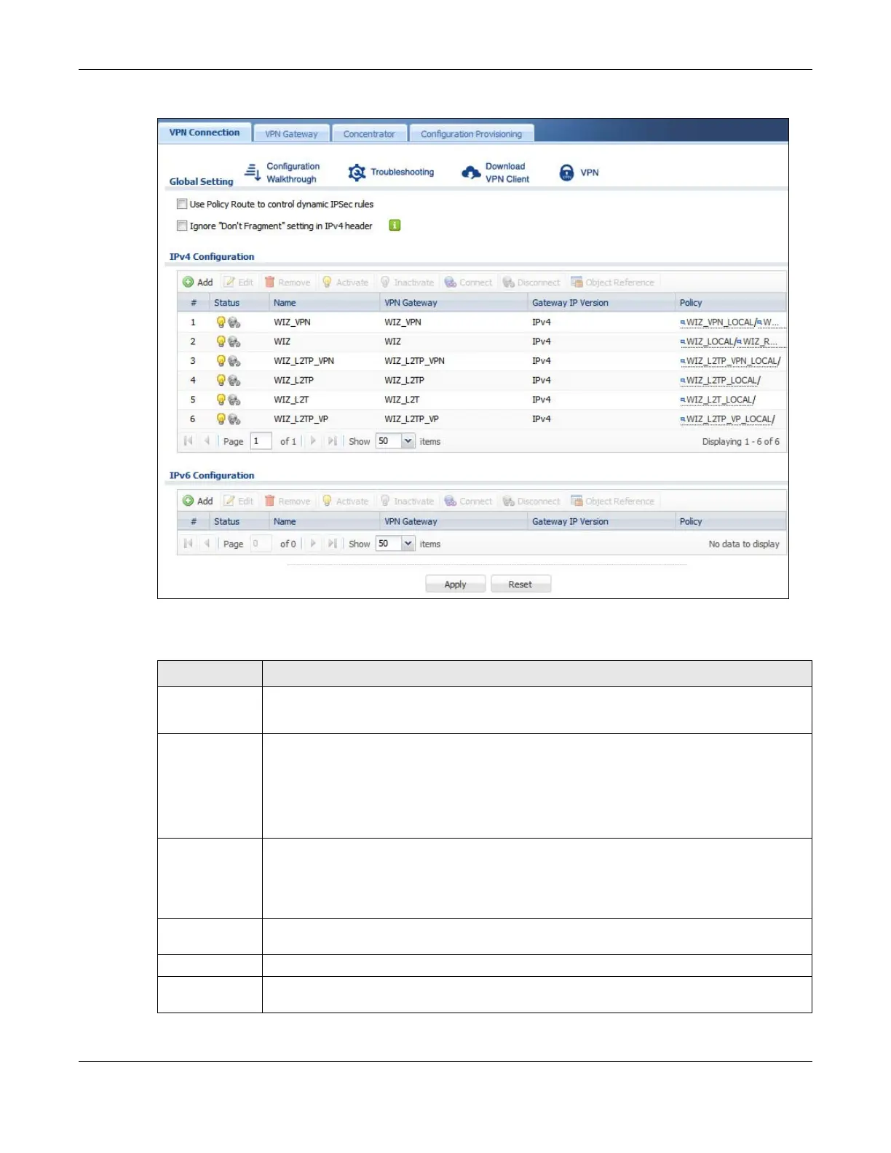891x1153 pixels.
Task: Toggle Ignore Don't Fragment setting checkbox
Action: [x=182, y=226]
